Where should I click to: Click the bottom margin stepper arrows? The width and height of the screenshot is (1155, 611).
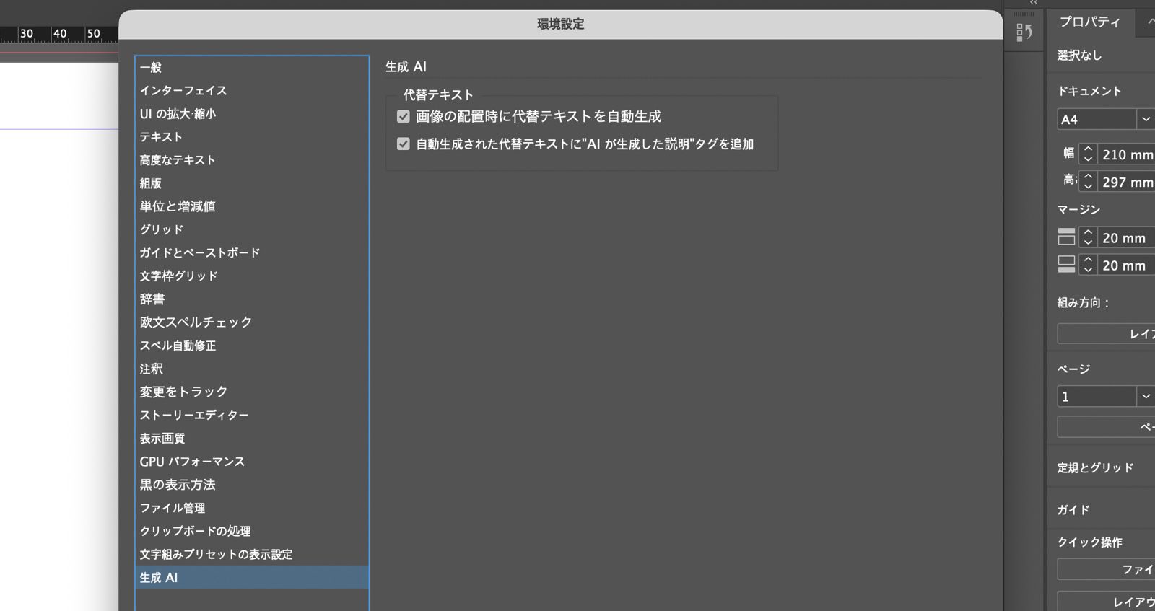pyautogui.click(x=1088, y=265)
